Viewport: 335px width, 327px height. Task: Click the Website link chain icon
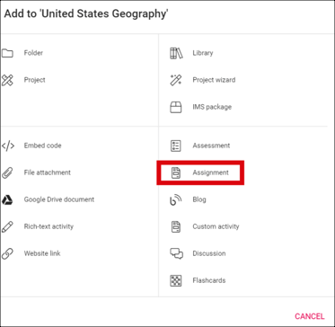7,253
